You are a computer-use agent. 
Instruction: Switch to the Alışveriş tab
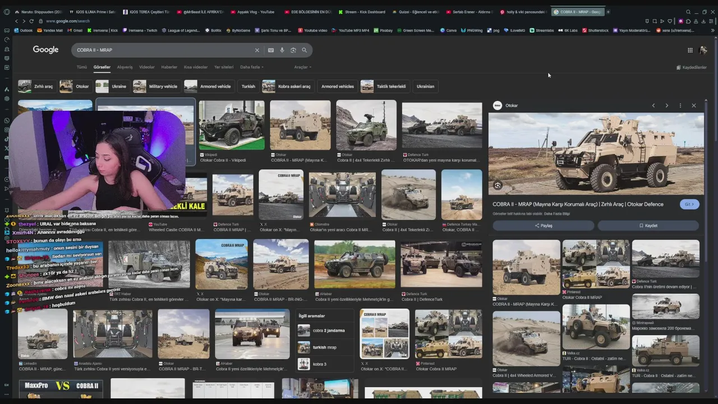pyautogui.click(x=125, y=67)
